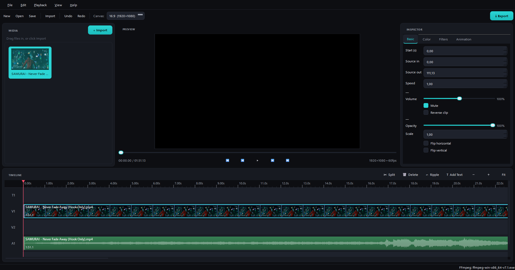
Task: Zoom in the timeline with plus
Action: [488, 175]
